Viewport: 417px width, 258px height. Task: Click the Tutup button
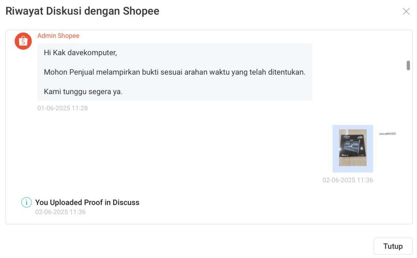pos(393,246)
